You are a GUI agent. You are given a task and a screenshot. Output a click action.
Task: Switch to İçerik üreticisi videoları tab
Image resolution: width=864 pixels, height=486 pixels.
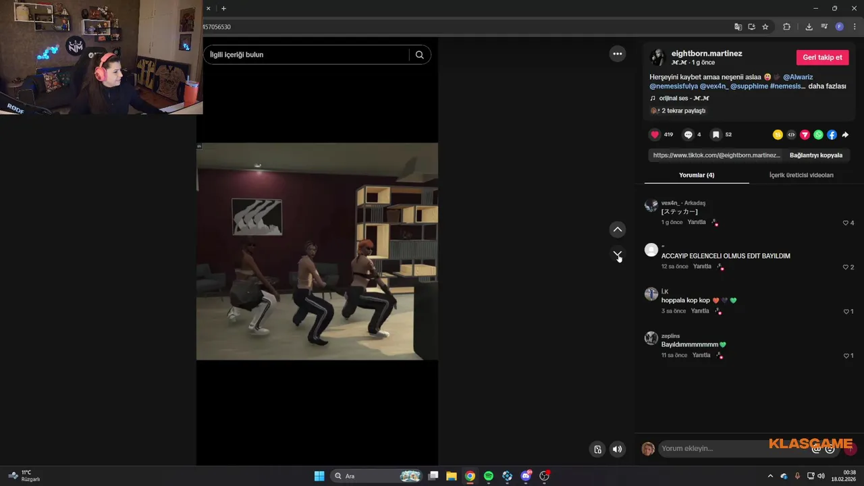click(x=801, y=175)
